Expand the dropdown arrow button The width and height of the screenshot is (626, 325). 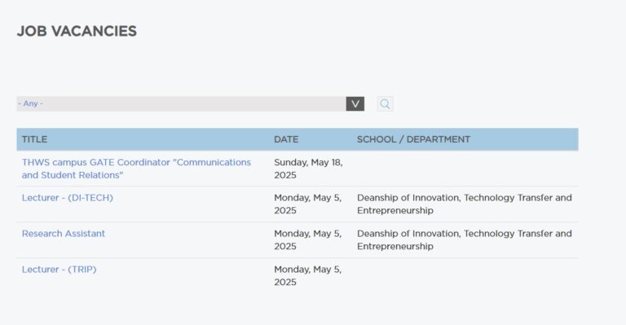click(355, 104)
